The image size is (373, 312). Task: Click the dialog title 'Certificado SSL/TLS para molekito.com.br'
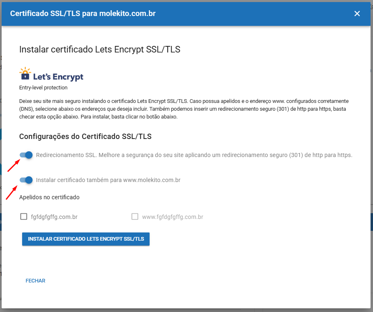83,14
